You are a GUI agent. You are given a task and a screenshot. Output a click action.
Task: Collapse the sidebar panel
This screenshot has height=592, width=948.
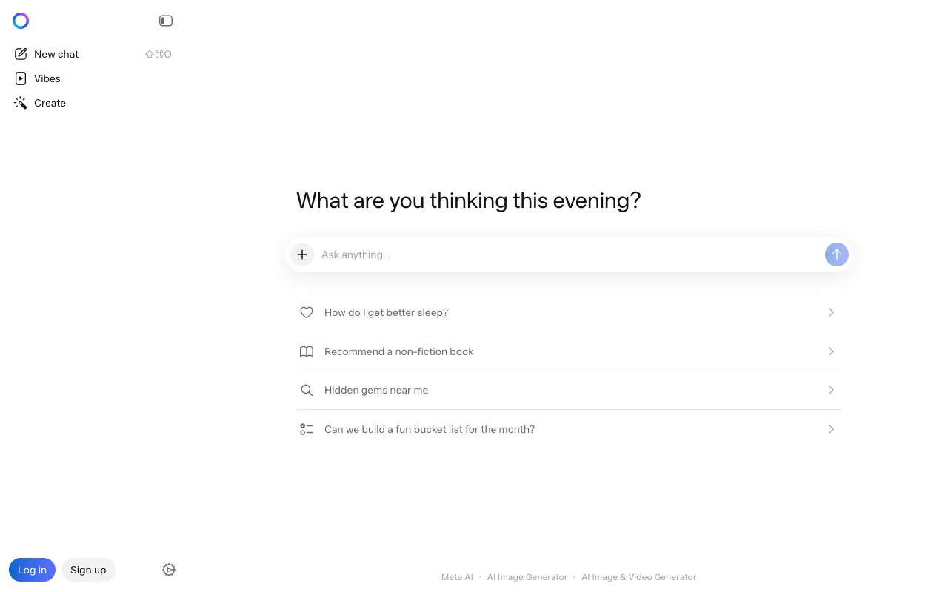tap(165, 20)
